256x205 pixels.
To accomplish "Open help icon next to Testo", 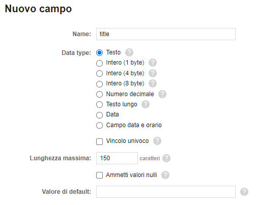I will click(129, 52).
